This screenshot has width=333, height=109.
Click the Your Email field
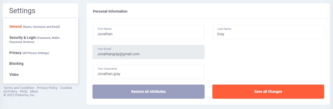click(x=149, y=52)
